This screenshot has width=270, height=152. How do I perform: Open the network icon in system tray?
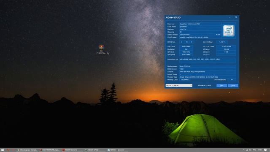point(247,150)
